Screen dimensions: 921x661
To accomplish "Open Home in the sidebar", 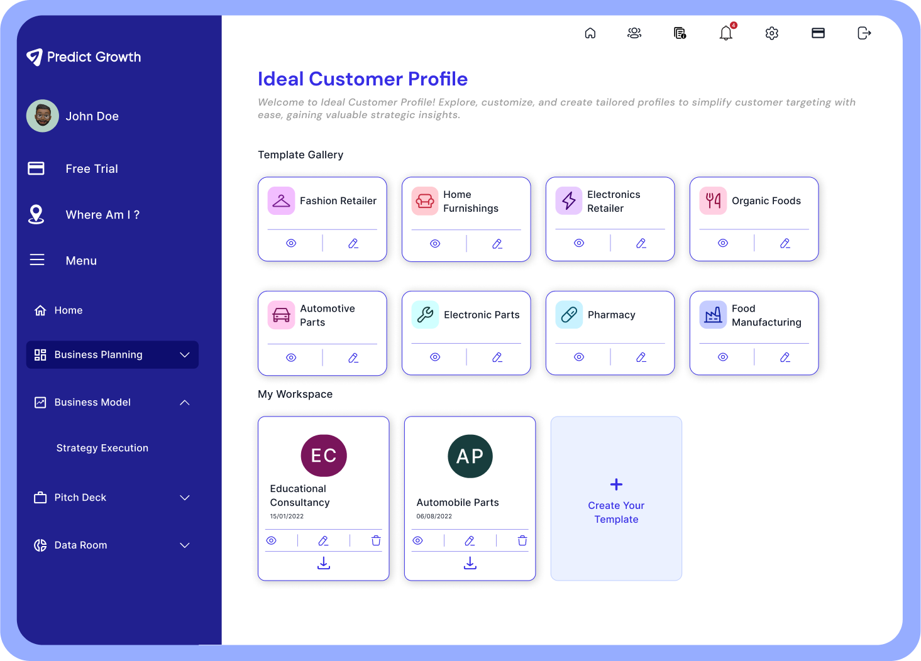I will pos(68,310).
